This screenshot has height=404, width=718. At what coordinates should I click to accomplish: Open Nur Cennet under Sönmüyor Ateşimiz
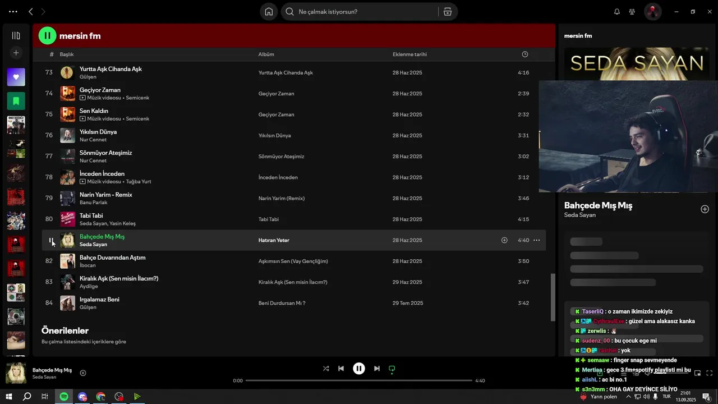[x=93, y=160]
